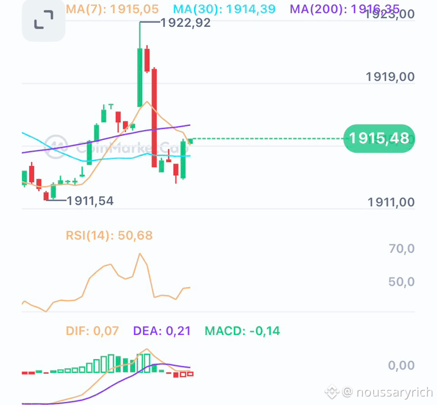Screen dimensions: 437x405
Task: Click the DIF: 0,07 label
Action: coord(92,331)
